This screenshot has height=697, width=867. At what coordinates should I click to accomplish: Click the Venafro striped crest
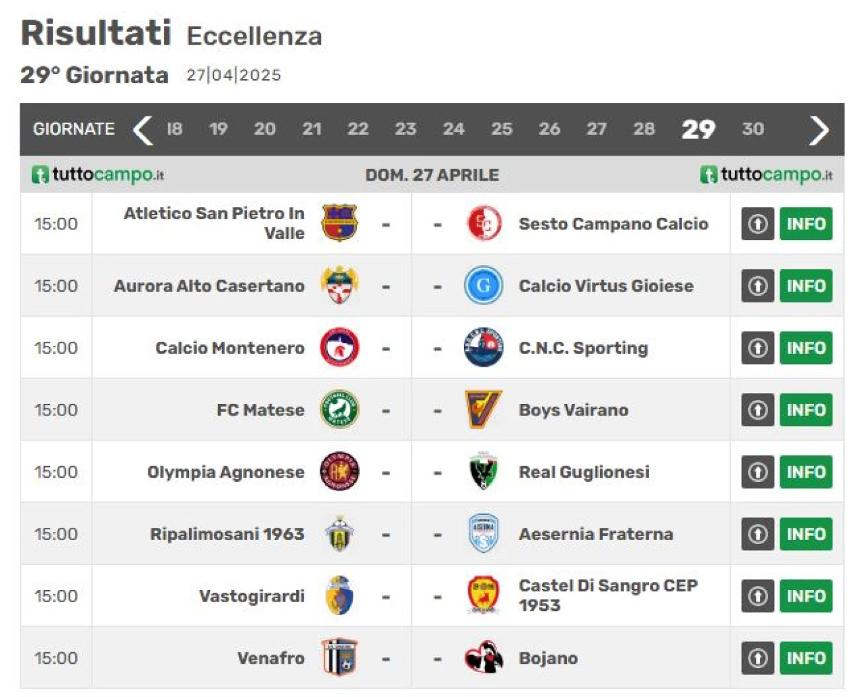(x=339, y=658)
